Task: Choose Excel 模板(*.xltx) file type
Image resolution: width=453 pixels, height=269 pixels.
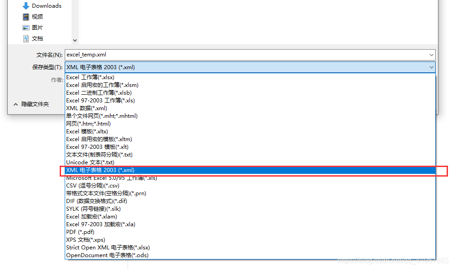Action: [x=250, y=132]
